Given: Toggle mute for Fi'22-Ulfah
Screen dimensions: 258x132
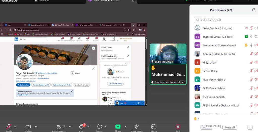Looking at the screenshot, I should tap(251, 62).
